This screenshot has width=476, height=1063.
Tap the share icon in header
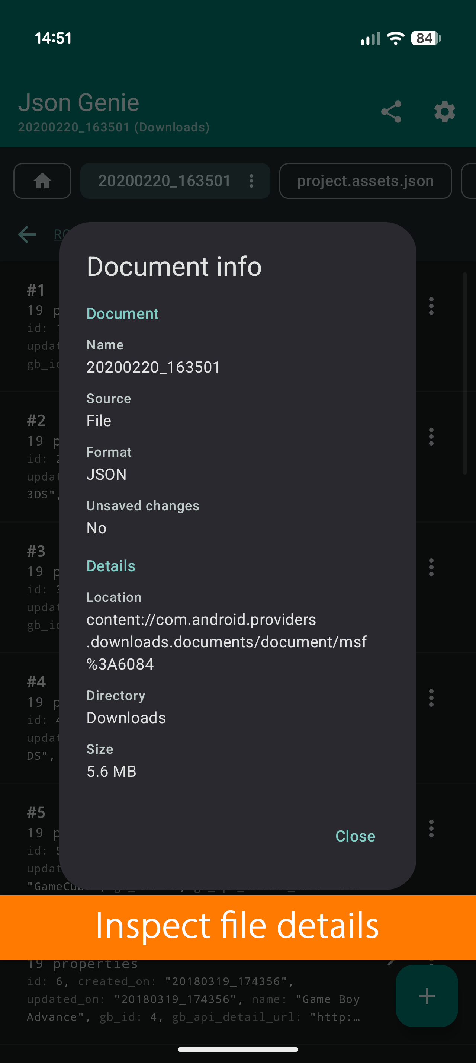point(391,112)
